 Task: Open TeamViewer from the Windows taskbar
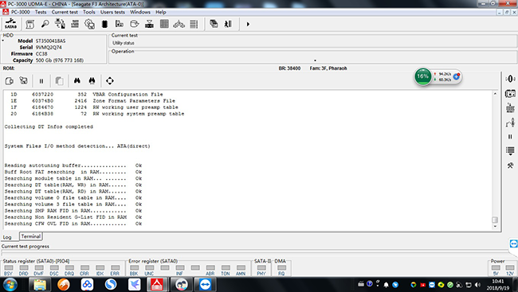(205, 284)
